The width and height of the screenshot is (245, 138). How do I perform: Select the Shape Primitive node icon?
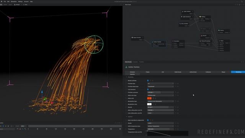[x=132, y=38]
